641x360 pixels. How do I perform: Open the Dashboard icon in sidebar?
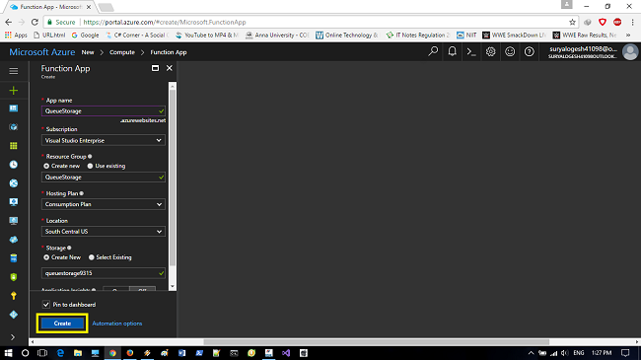pos(14,108)
